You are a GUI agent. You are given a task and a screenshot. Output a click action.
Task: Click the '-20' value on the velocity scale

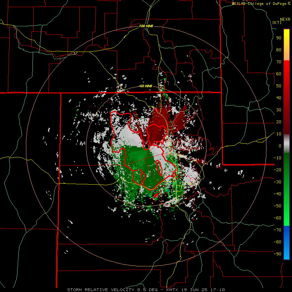277,170
